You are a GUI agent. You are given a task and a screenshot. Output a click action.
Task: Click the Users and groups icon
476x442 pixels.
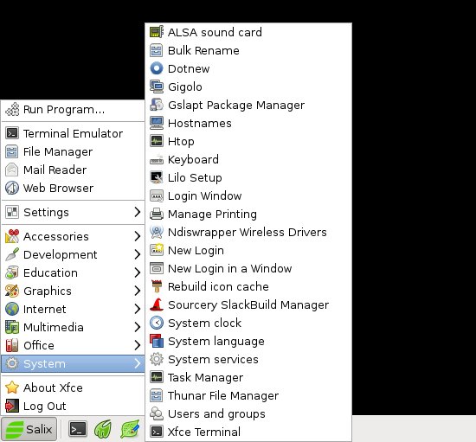(x=157, y=413)
